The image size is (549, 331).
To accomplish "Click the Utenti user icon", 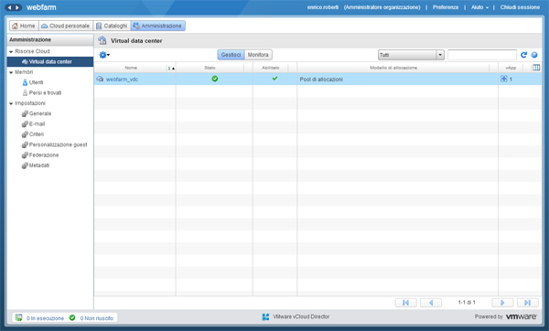I will (25, 82).
